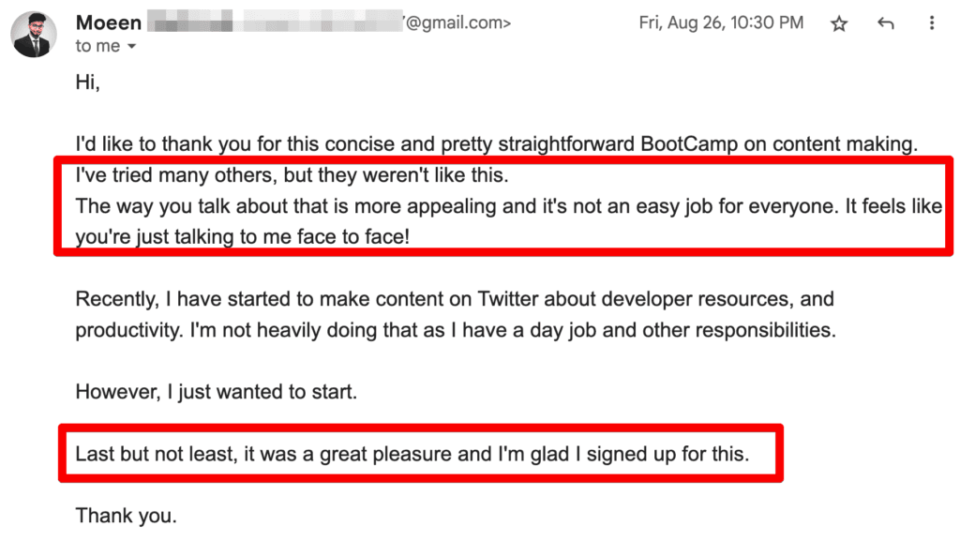This screenshot has width=960, height=541.
Task: Click Moeen's profile avatar photo
Action: [x=34, y=35]
